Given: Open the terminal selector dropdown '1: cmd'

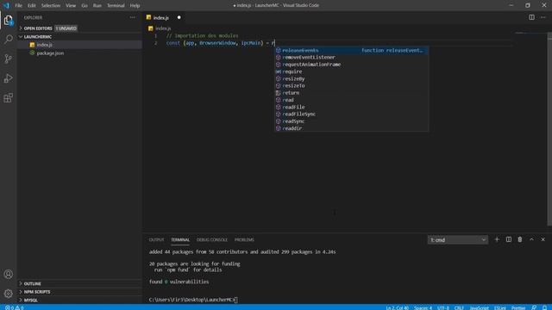Looking at the screenshot, I should pyautogui.click(x=458, y=239).
